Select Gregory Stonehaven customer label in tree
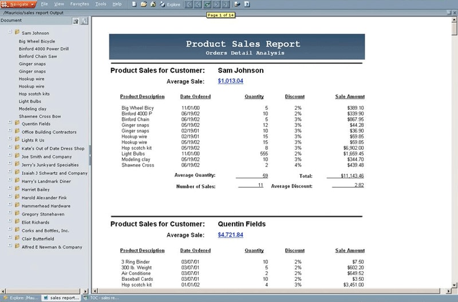The height and width of the screenshot is (302, 458). (x=43, y=214)
